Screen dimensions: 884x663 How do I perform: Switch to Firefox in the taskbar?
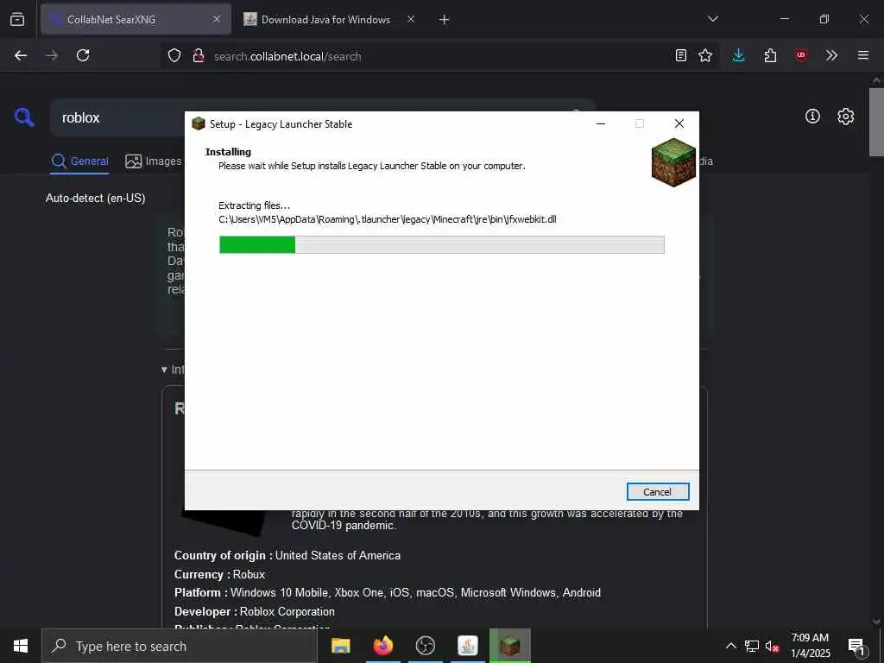(x=382, y=646)
